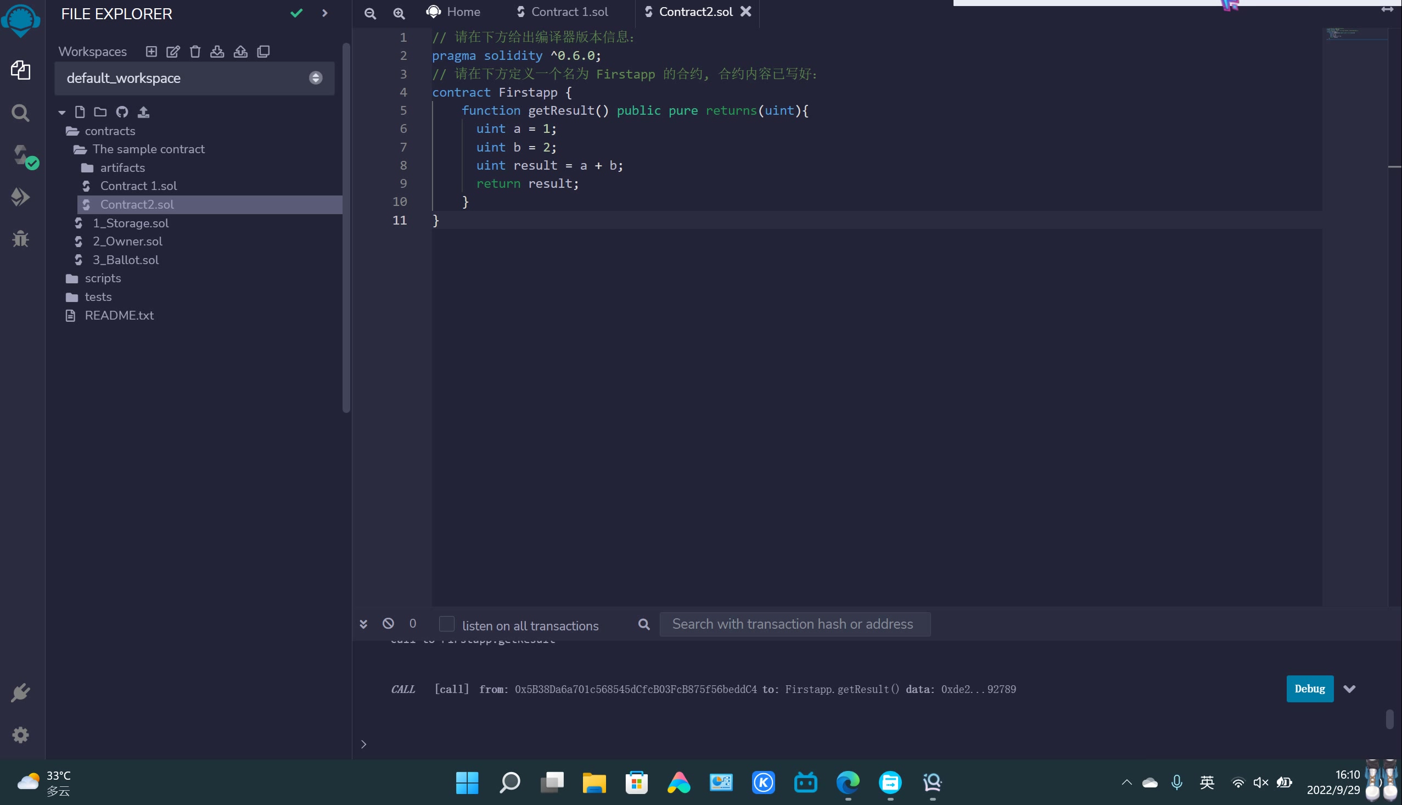Enable listen on all transactions checkbox
1402x805 pixels.
pos(446,624)
